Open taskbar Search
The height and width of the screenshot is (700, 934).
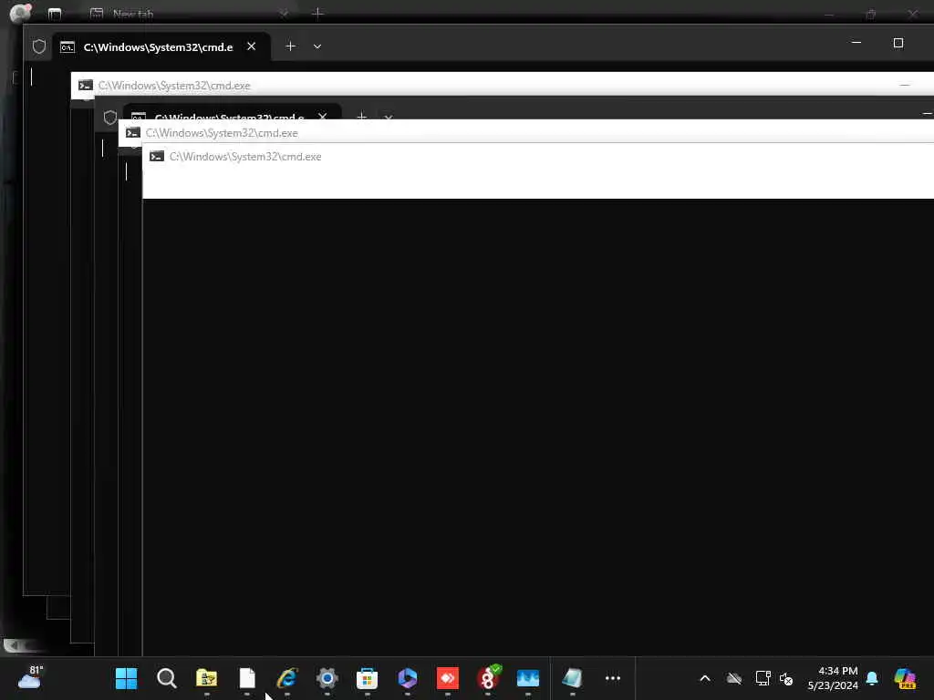pos(167,678)
